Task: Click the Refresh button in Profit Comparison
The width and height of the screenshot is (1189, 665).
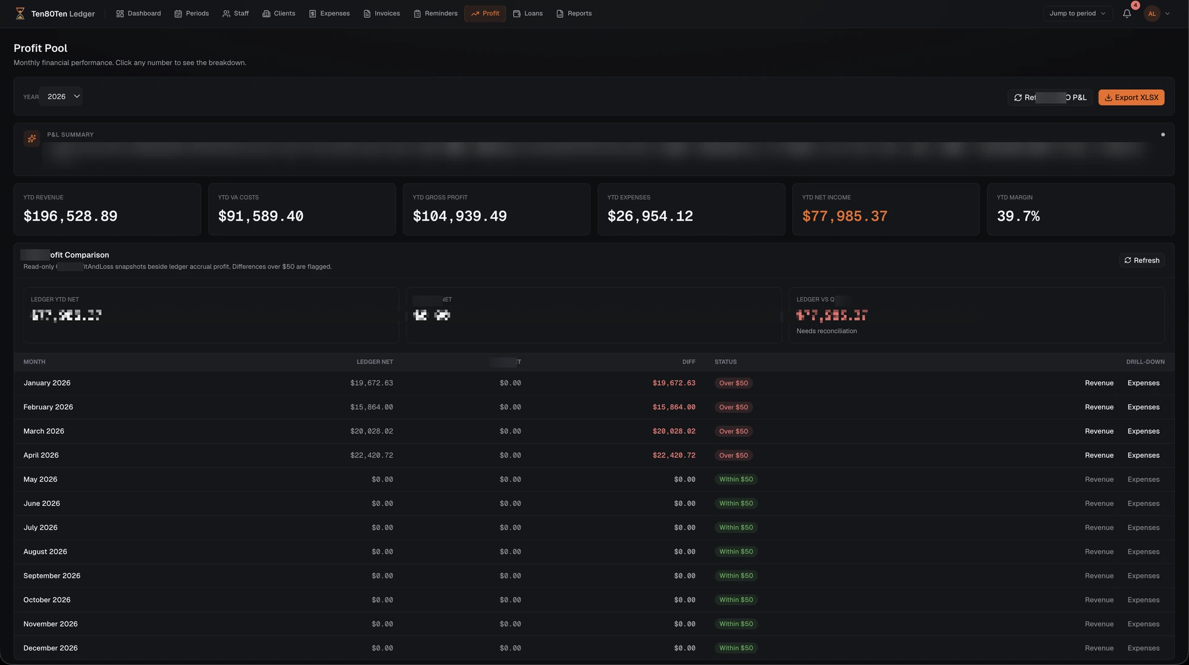Action: point(1141,260)
